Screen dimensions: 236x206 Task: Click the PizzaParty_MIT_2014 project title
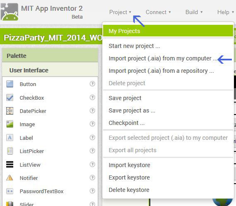point(53,38)
